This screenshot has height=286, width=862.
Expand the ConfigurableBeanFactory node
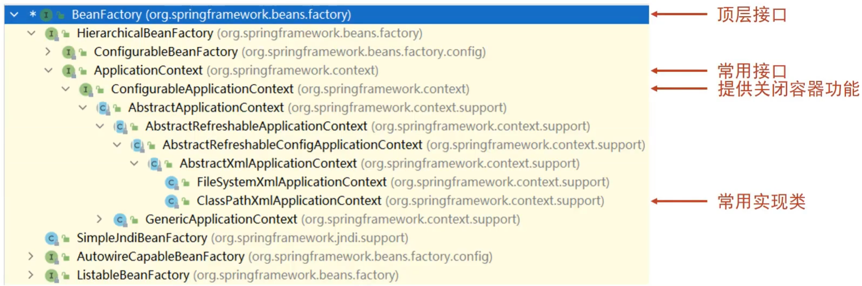click(48, 52)
